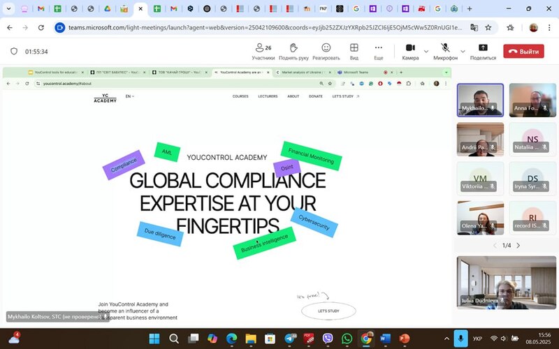Screen dimensions: 559x349
Task: Select Mykhailo's video thumbnail
Action: pyautogui.click(x=480, y=100)
